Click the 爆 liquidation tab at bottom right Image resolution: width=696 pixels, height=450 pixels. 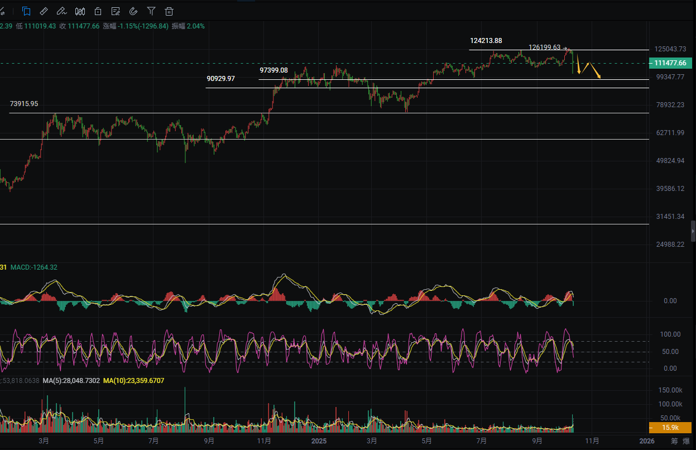coord(687,442)
